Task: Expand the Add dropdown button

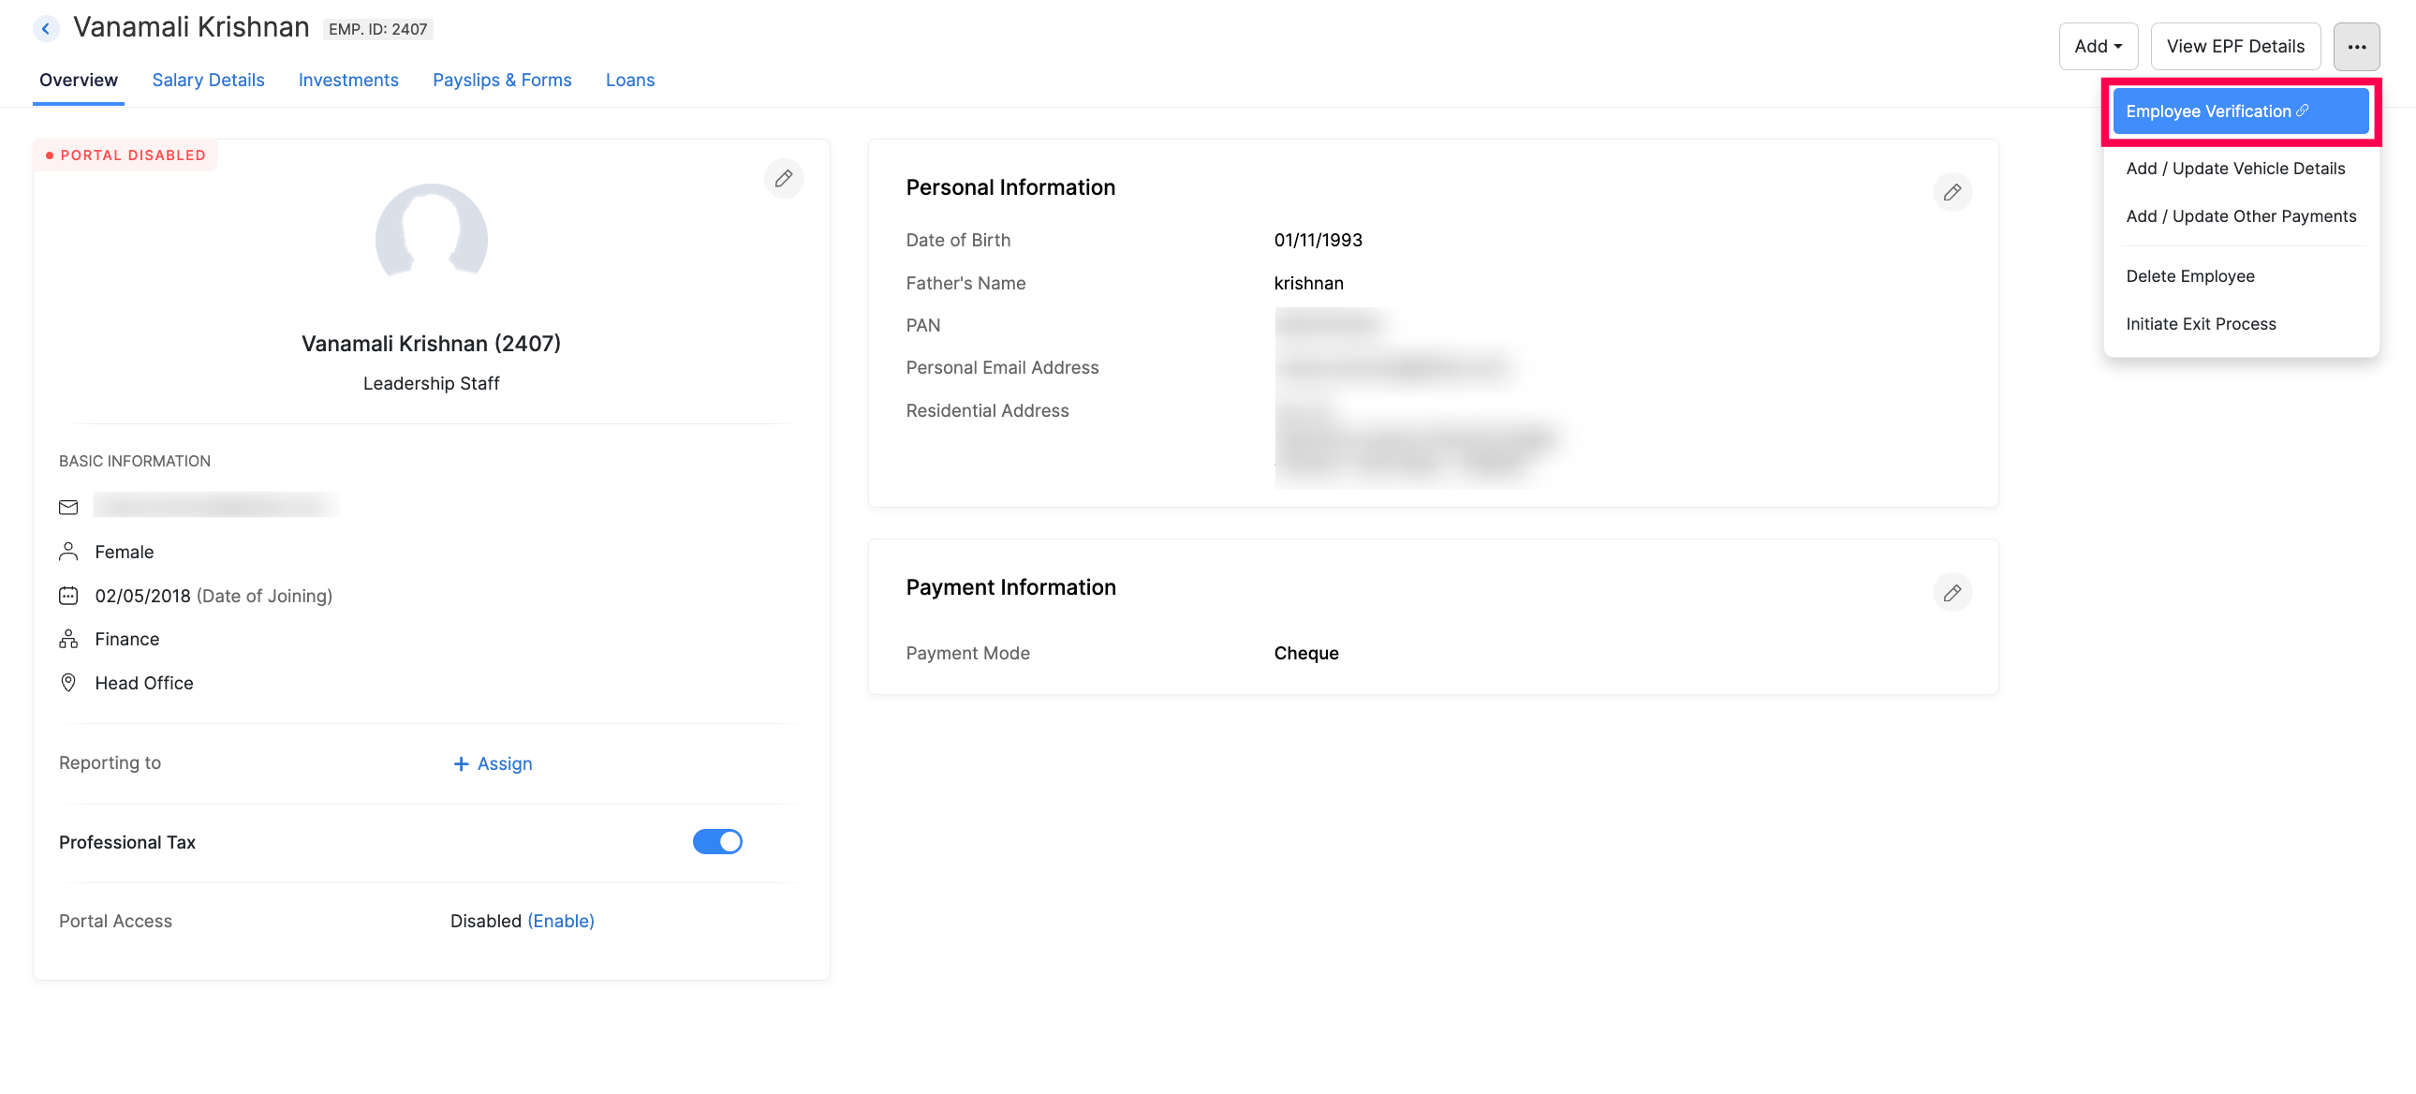Action: pos(2097,47)
